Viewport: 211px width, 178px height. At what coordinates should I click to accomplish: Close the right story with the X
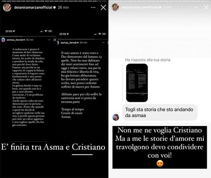tap(206, 8)
